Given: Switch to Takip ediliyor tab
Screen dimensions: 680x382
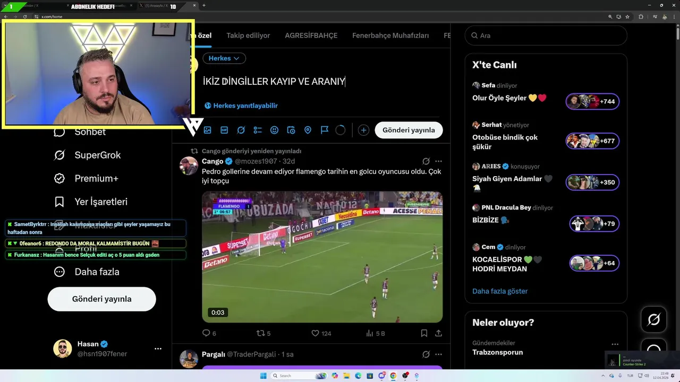Looking at the screenshot, I should click(248, 36).
